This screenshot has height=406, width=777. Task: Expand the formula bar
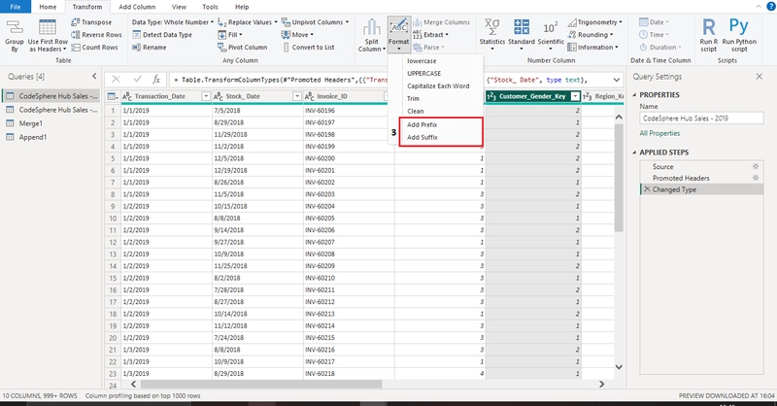616,80
